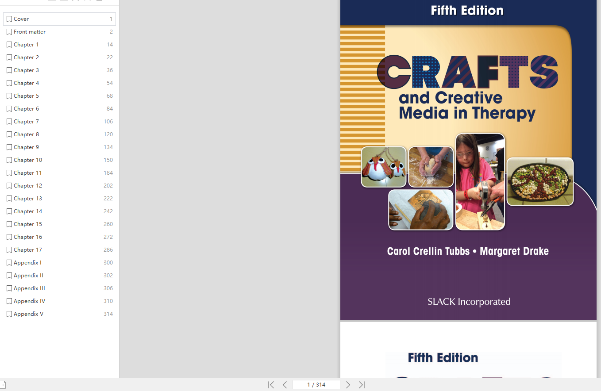Open the Chapter 13 bookmark
The image size is (601, 391).
click(59, 199)
